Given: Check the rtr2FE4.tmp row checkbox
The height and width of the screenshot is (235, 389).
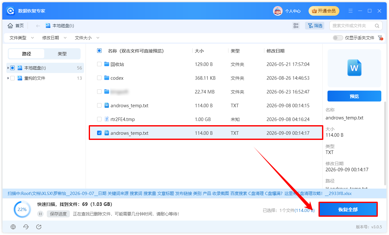Looking at the screenshot, I should [x=99, y=119].
